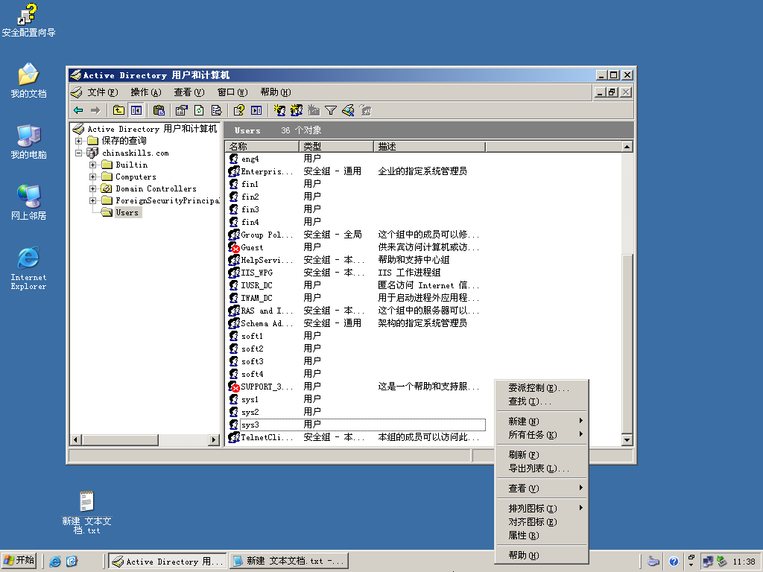The height and width of the screenshot is (572, 763).
Task: Click the Paste clipboard toolbar icon
Action: point(159,110)
